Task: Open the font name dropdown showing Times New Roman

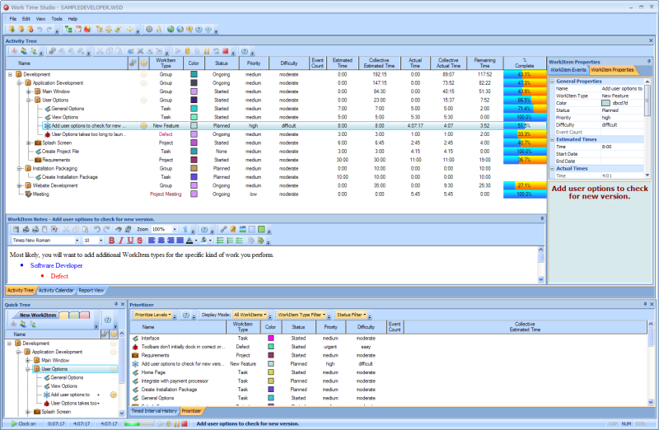Action: point(77,241)
